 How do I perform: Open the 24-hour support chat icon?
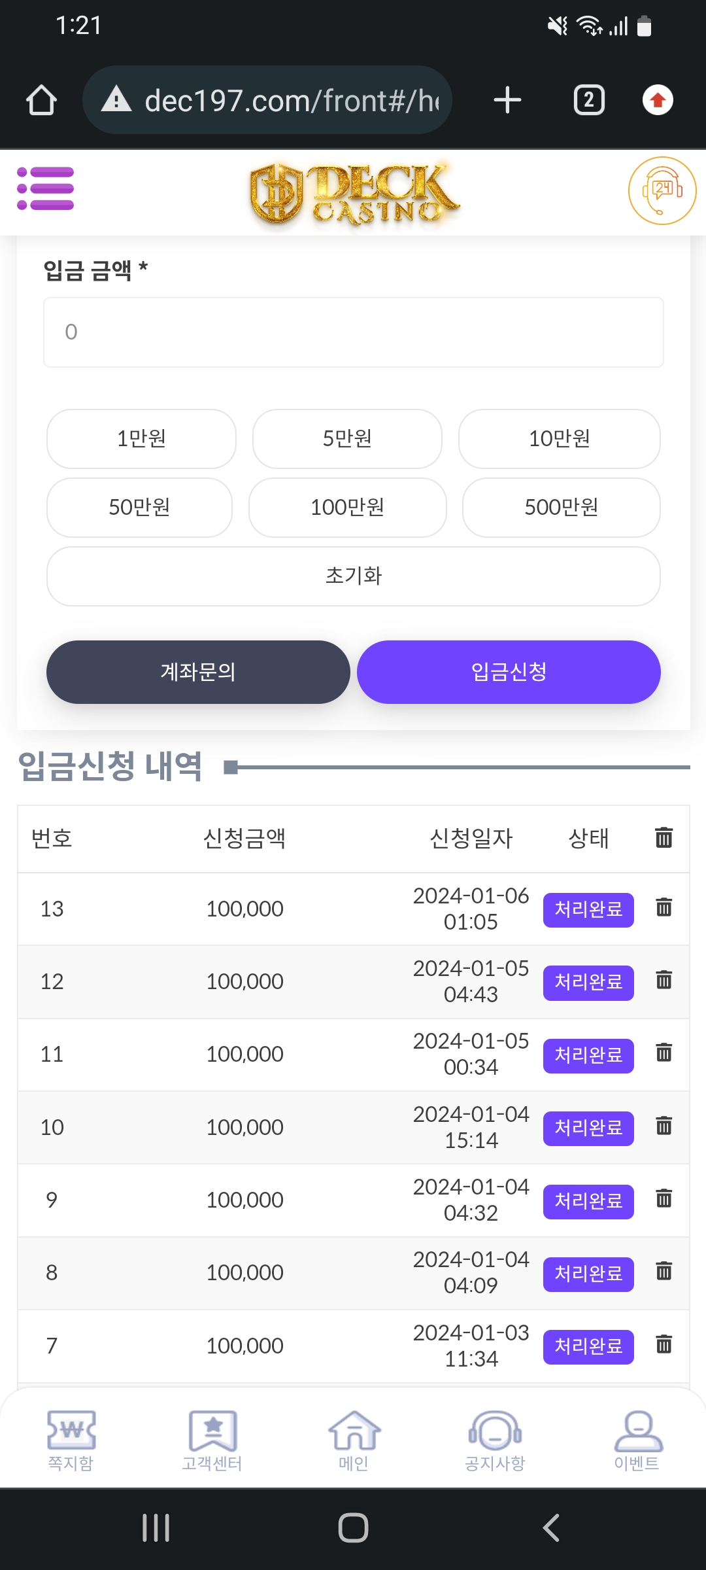[662, 191]
